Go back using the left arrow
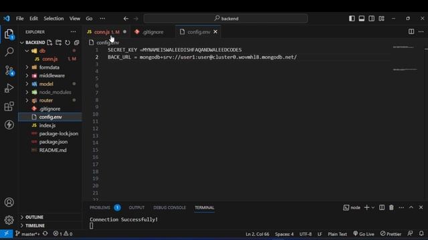 [x=126, y=19]
